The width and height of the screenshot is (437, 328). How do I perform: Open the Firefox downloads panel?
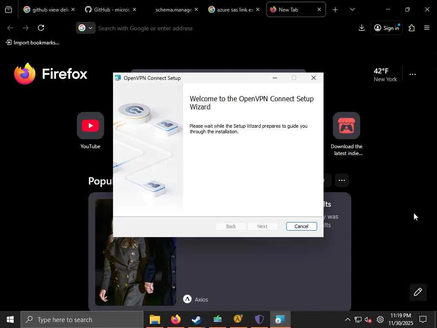[x=361, y=28]
